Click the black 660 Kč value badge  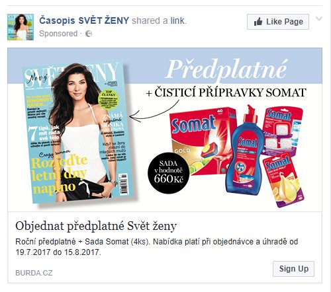(169, 173)
